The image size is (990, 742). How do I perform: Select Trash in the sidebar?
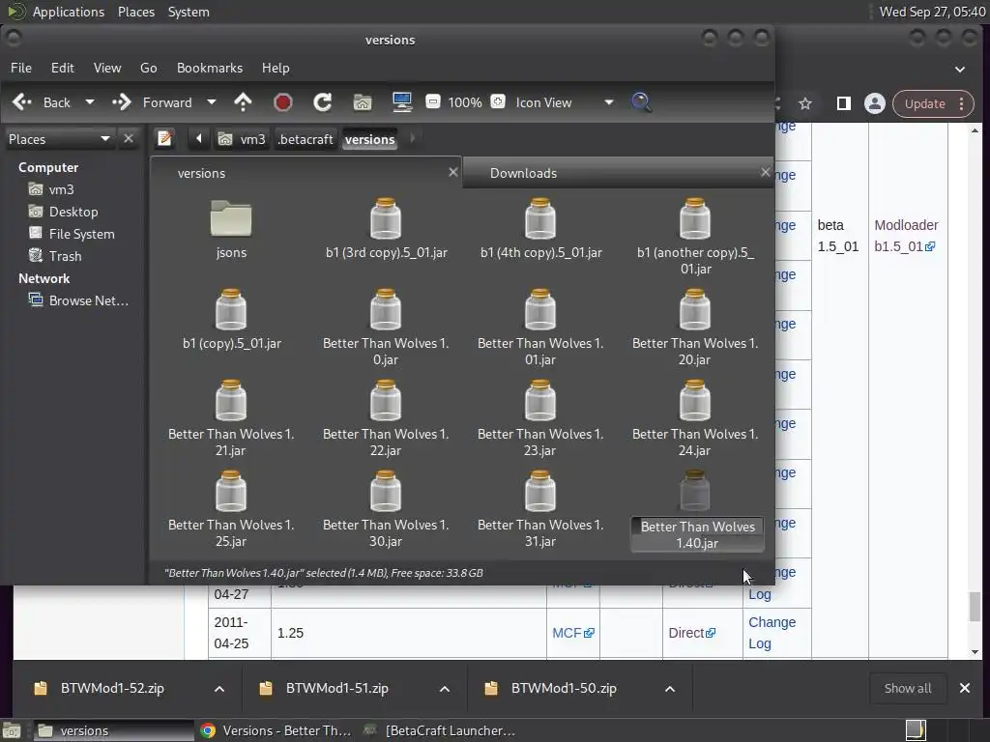coord(65,255)
